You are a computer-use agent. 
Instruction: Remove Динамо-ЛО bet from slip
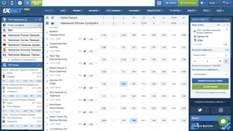point(227,30)
